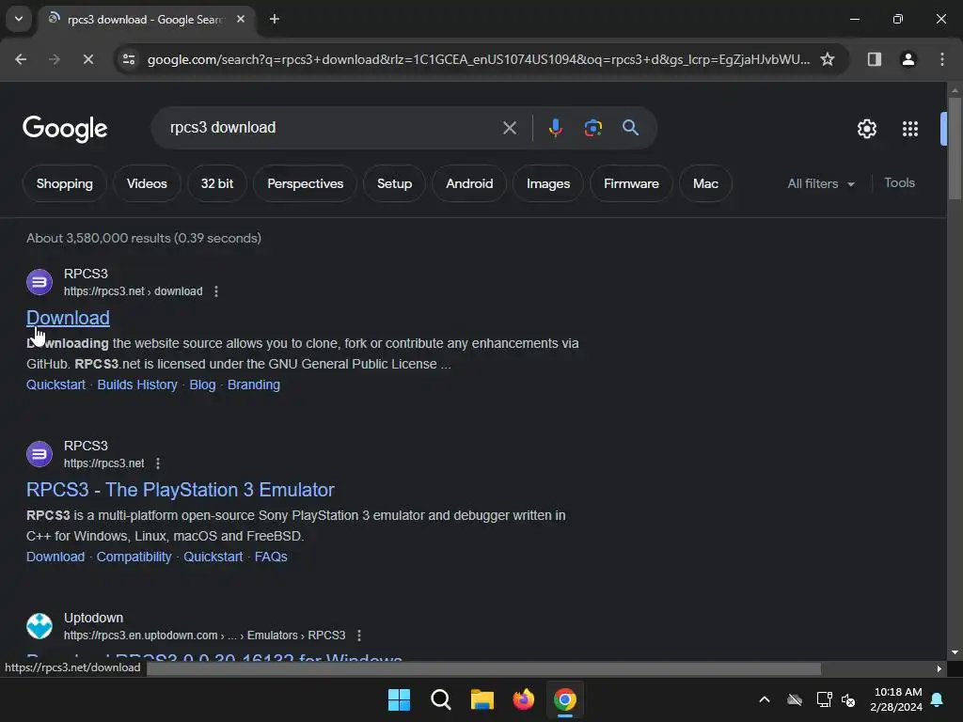
Task: Click the Uptodown site favicon
Action: 39,626
